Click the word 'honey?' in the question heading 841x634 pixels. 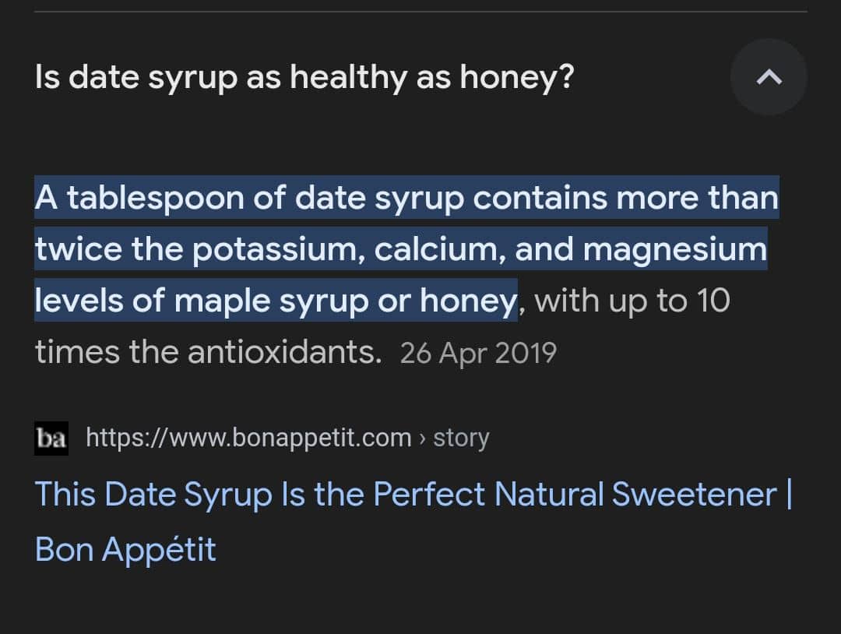(x=516, y=79)
